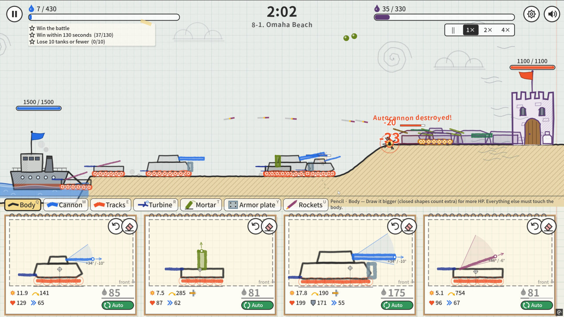Pause the game with the pause icon
564x317 pixels.
pyautogui.click(x=14, y=14)
